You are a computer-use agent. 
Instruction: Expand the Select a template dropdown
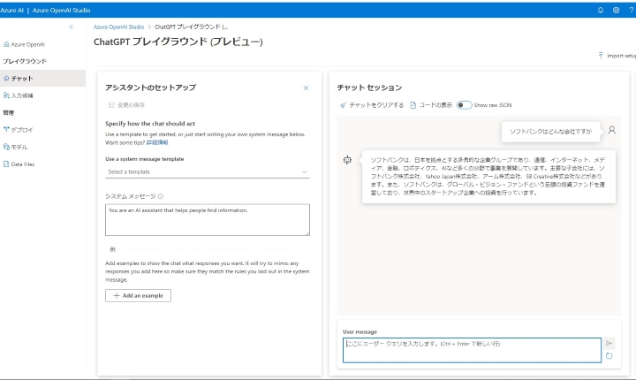pos(207,171)
